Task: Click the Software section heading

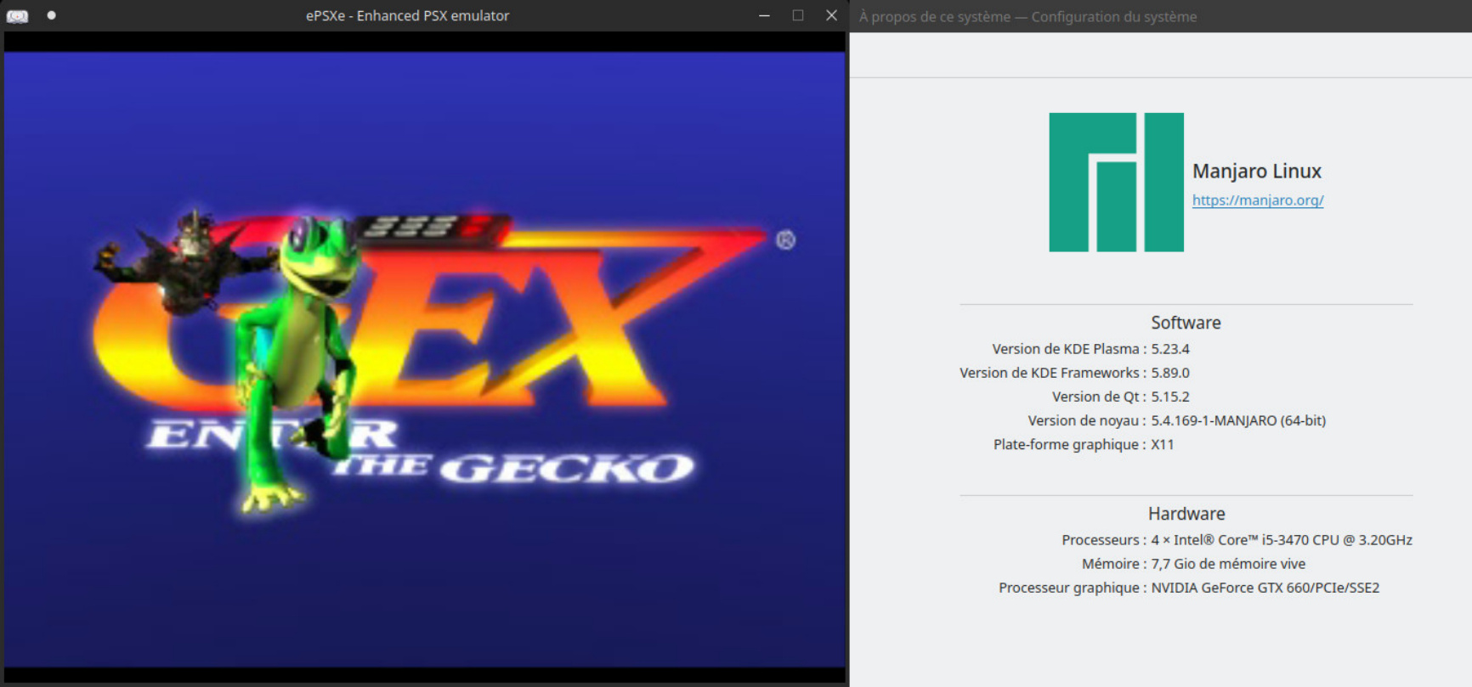Action: click(1186, 323)
